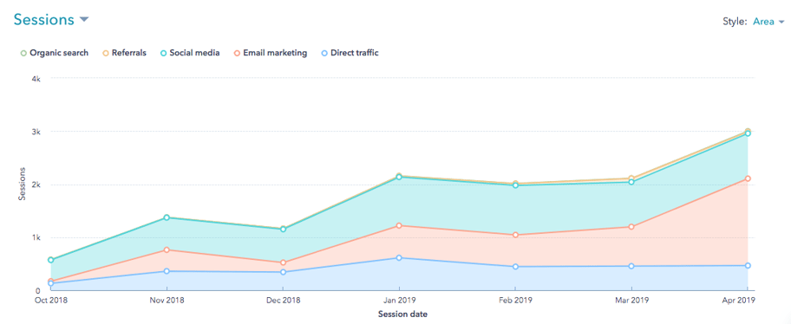The width and height of the screenshot is (791, 324).
Task: Click the Direct traffic legend label
Action: (x=354, y=53)
